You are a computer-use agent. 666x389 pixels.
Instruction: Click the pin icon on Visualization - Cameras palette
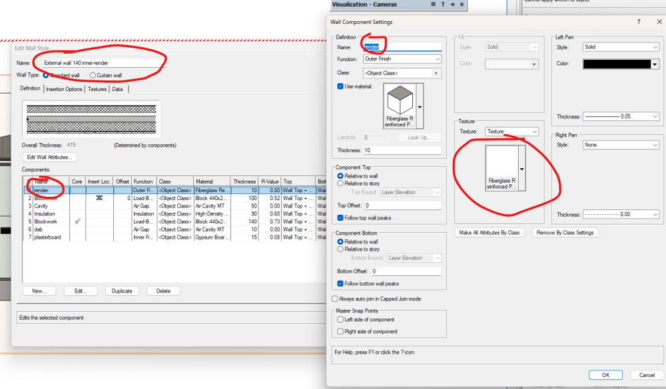coord(453,5)
